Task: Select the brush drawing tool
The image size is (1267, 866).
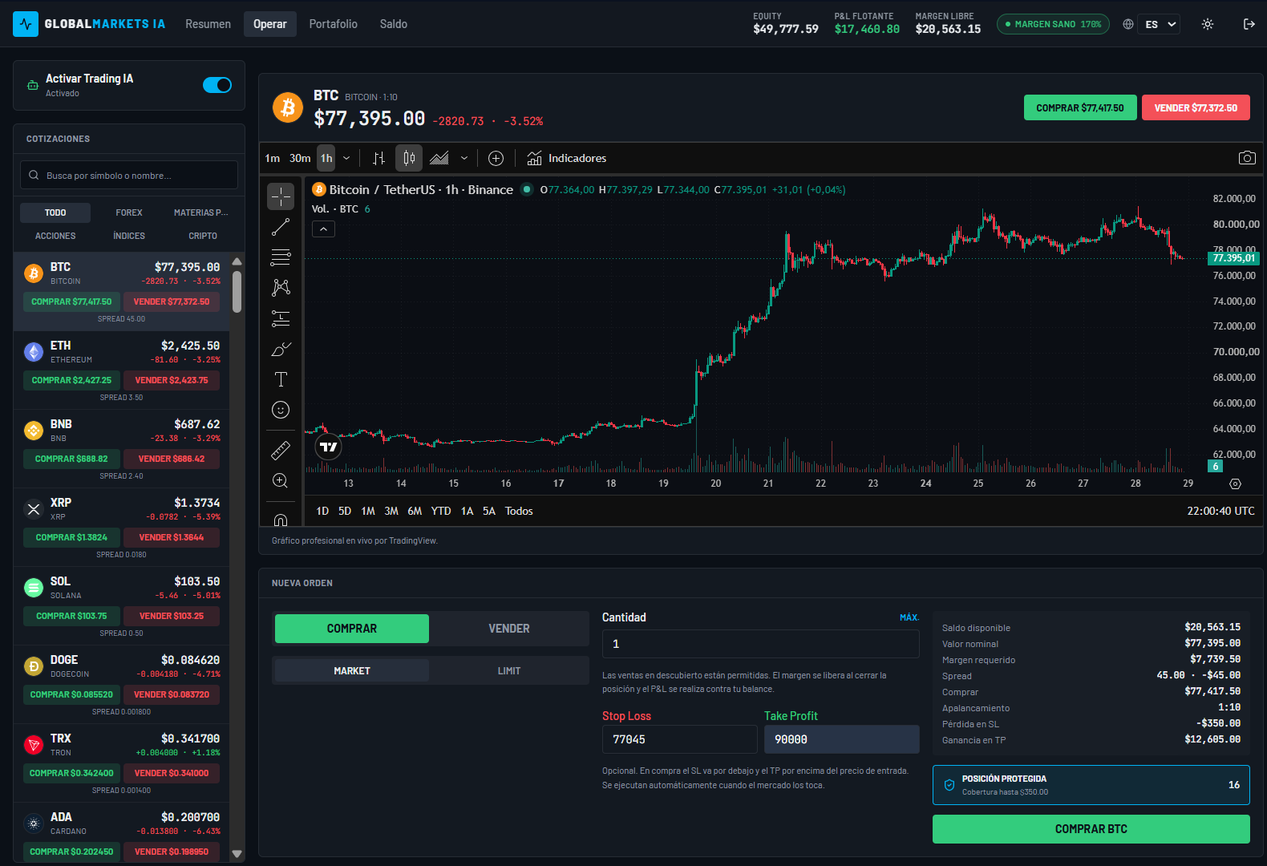Action: point(281,349)
